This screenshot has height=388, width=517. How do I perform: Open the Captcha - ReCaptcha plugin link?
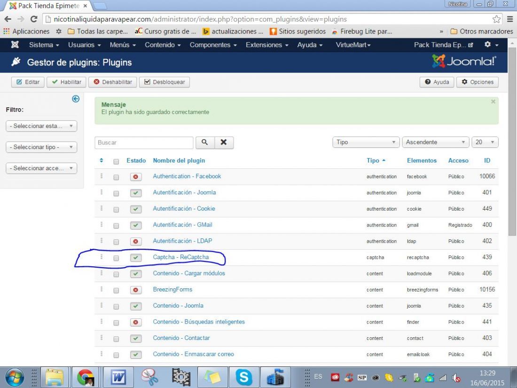point(180,257)
